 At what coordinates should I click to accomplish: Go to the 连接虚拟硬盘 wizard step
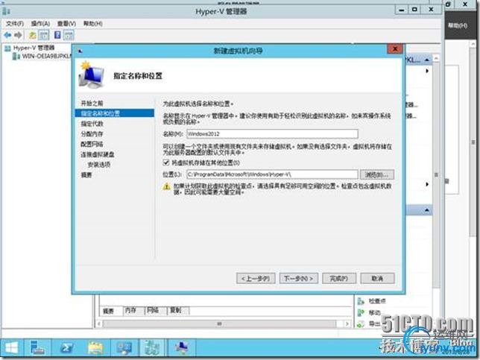98,154
